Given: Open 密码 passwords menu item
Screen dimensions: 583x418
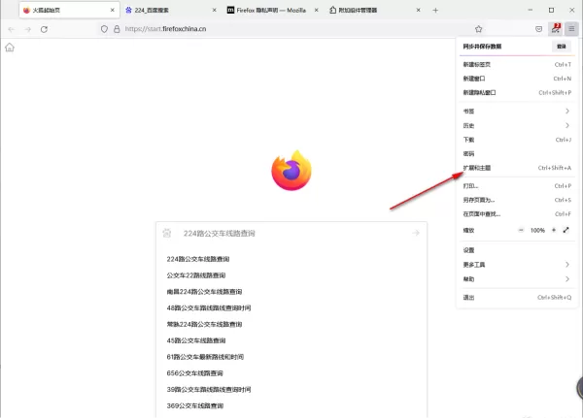Looking at the screenshot, I should coord(517,153).
